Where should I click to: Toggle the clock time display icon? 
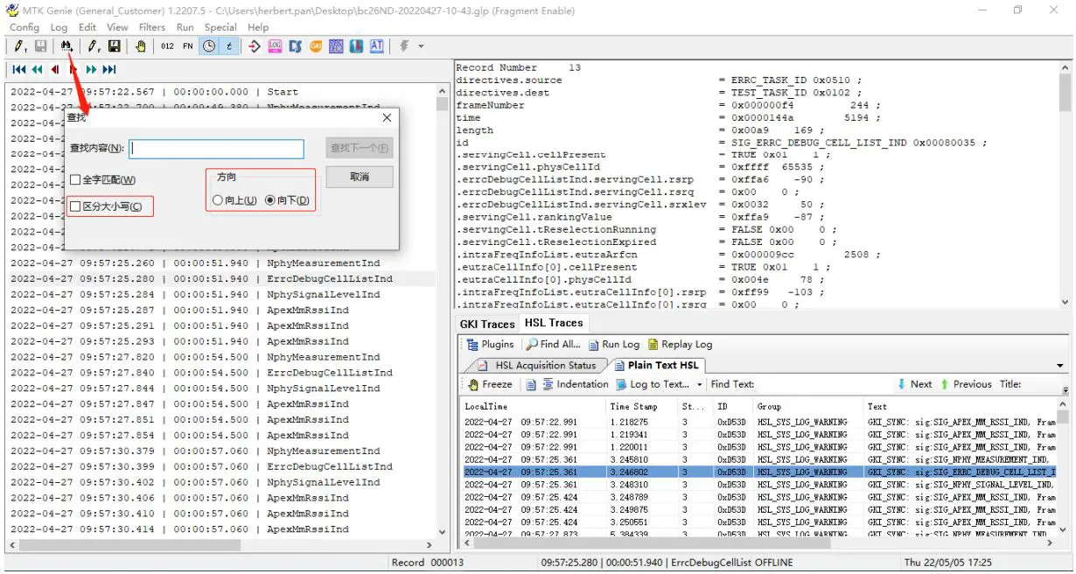click(x=209, y=46)
